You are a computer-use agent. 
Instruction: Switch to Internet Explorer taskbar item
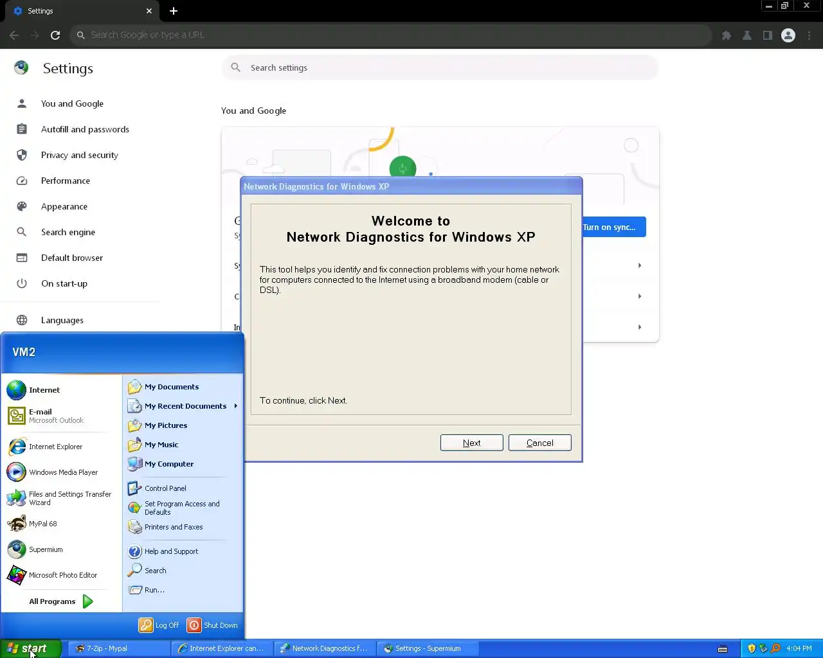(222, 648)
